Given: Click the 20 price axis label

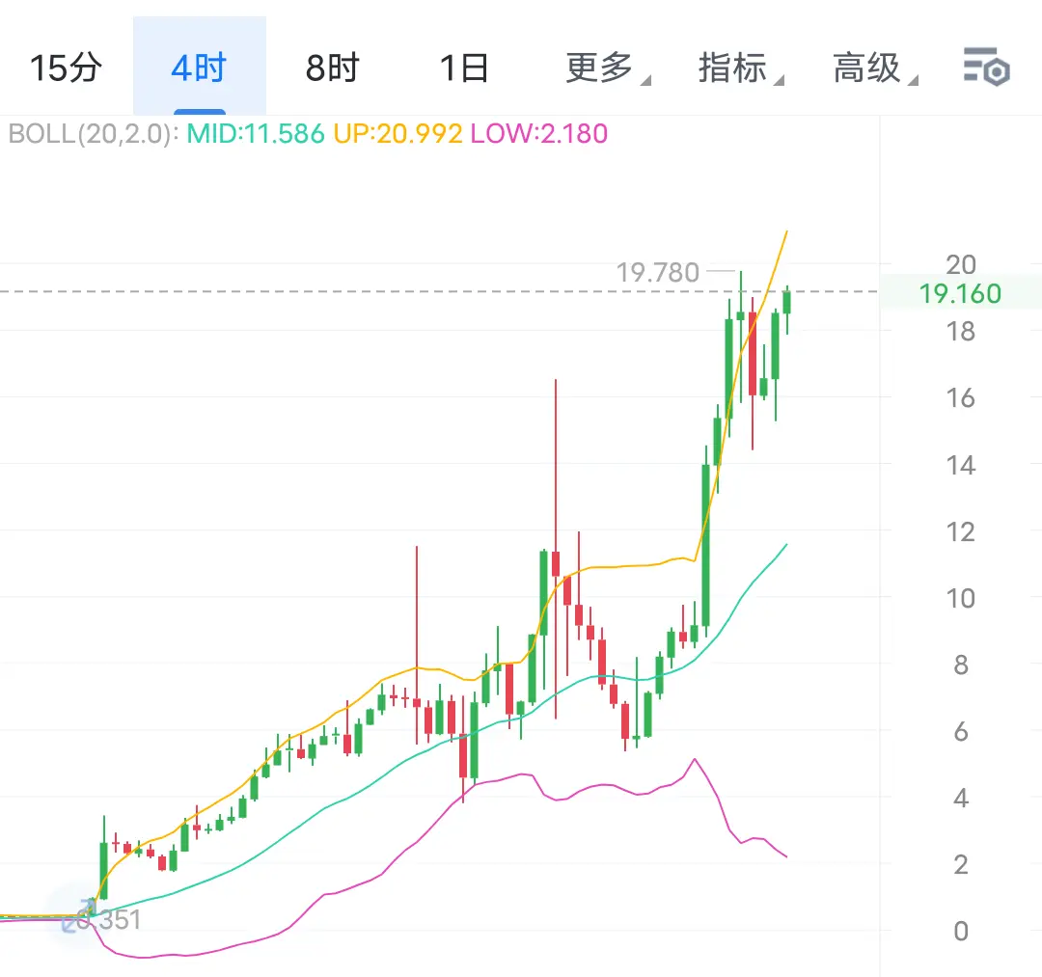Looking at the screenshot, I should tap(961, 265).
